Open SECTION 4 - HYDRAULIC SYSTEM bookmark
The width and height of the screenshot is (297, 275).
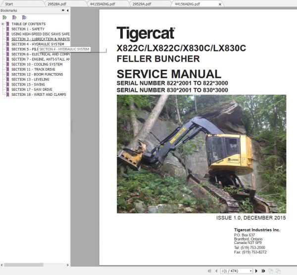(38, 44)
